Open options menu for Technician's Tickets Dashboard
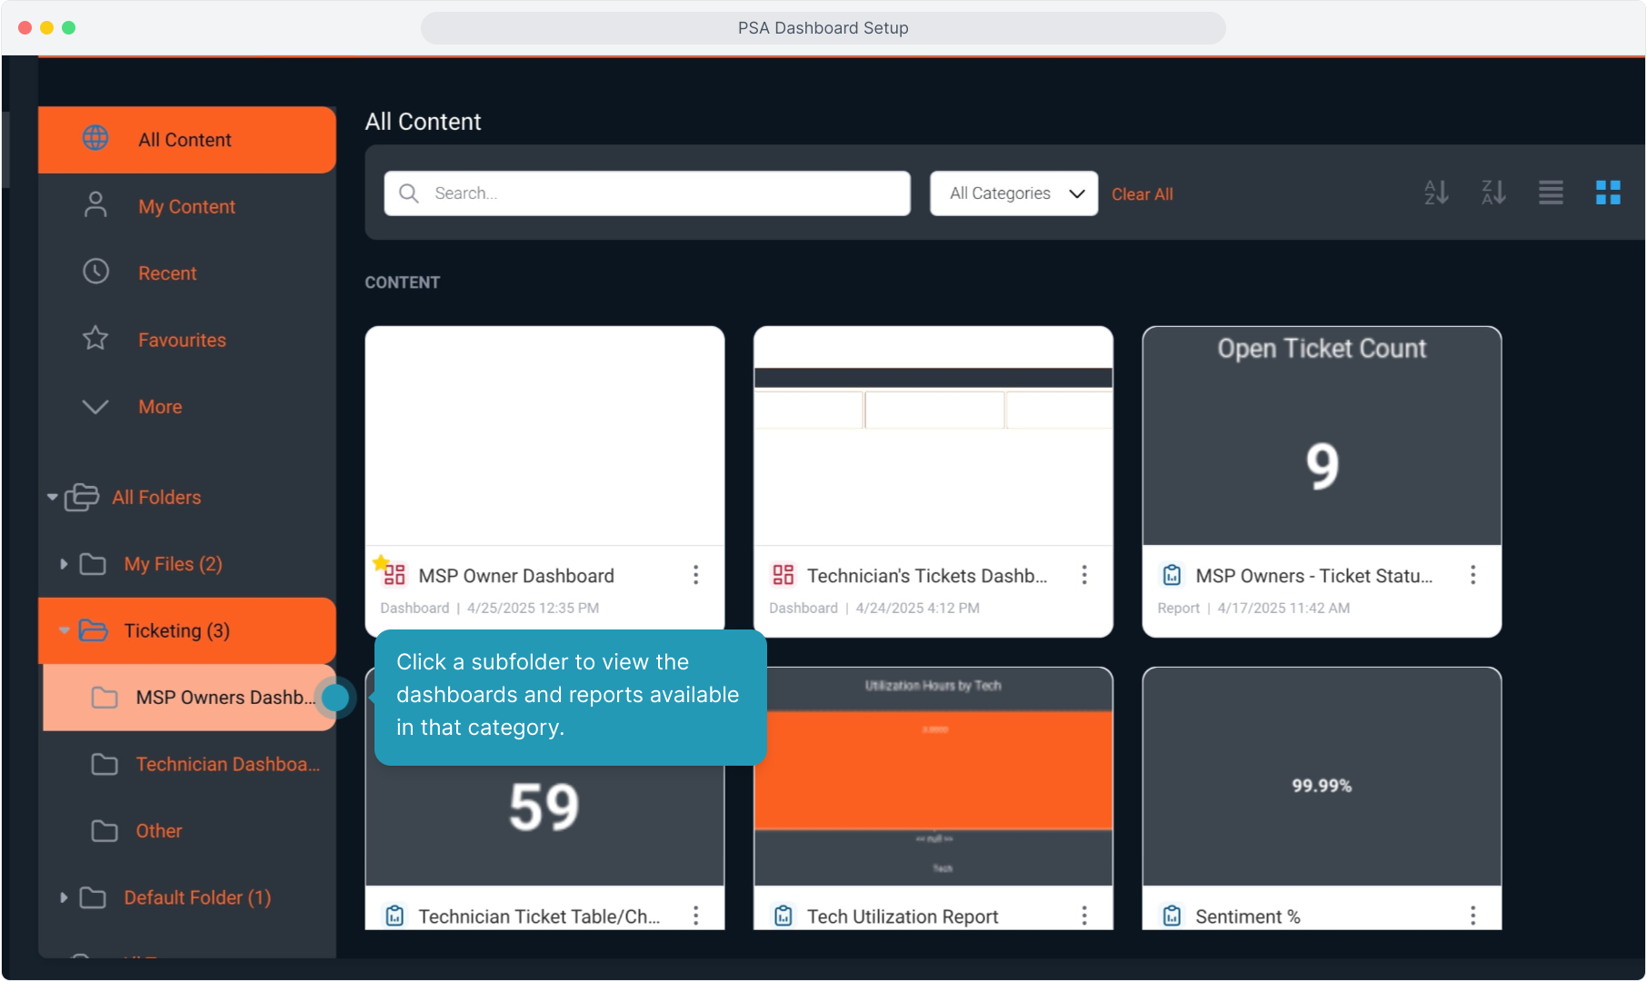The height and width of the screenshot is (981, 1647). 1084,575
